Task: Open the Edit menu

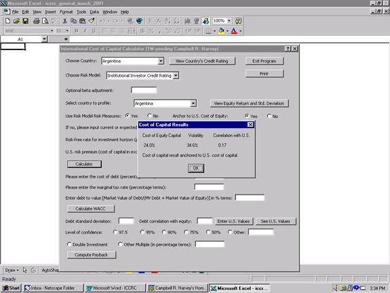Action: (25, 12)
